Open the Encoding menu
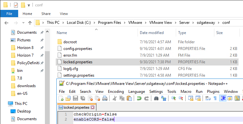The image size is (243, 124). pos(116,92)
